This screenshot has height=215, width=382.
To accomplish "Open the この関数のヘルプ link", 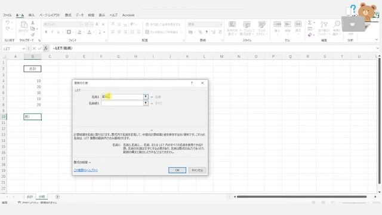I will pos(85,170).
